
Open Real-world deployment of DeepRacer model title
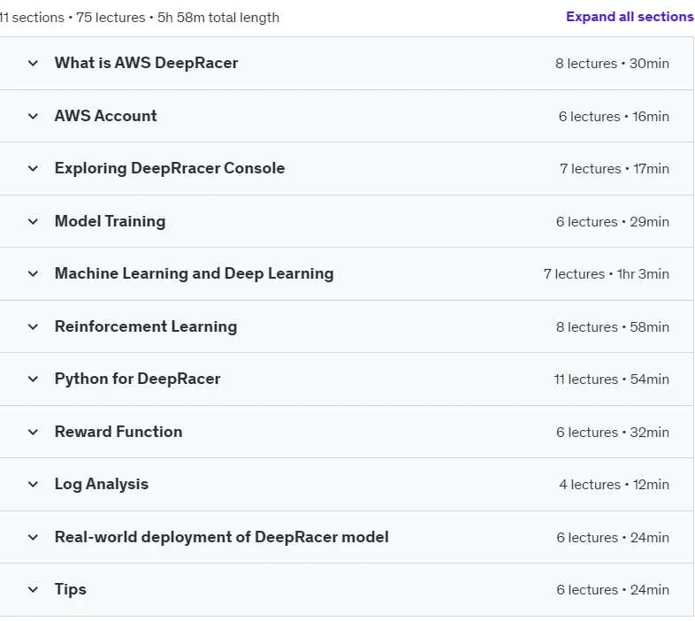tap(222, 537)
